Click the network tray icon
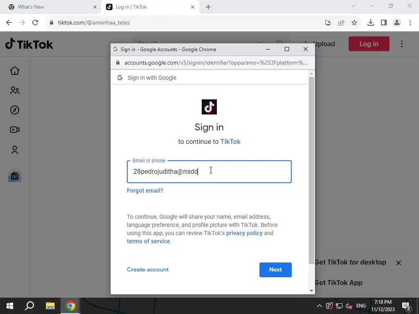Image resolution: width=419 pixels, height=314 pixels. click(x=339, y=306)
